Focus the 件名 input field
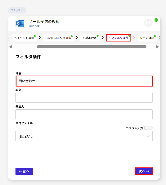166x185 pixels. point(84,81)
